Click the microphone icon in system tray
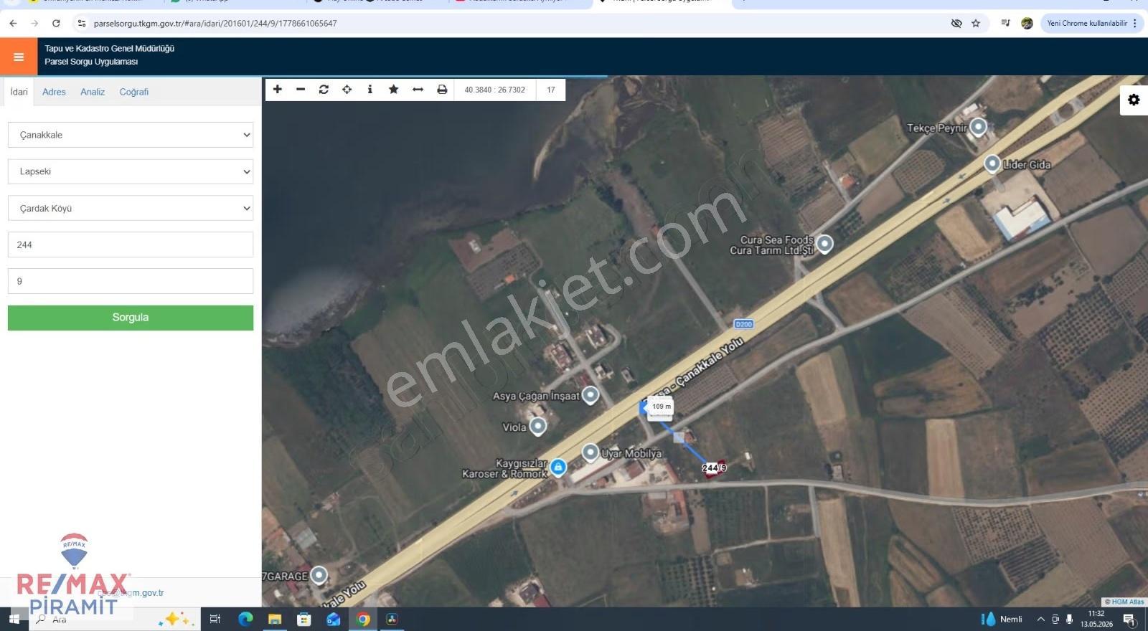1148x631 pixels. pyautogui.click(x=1069, y=619)
